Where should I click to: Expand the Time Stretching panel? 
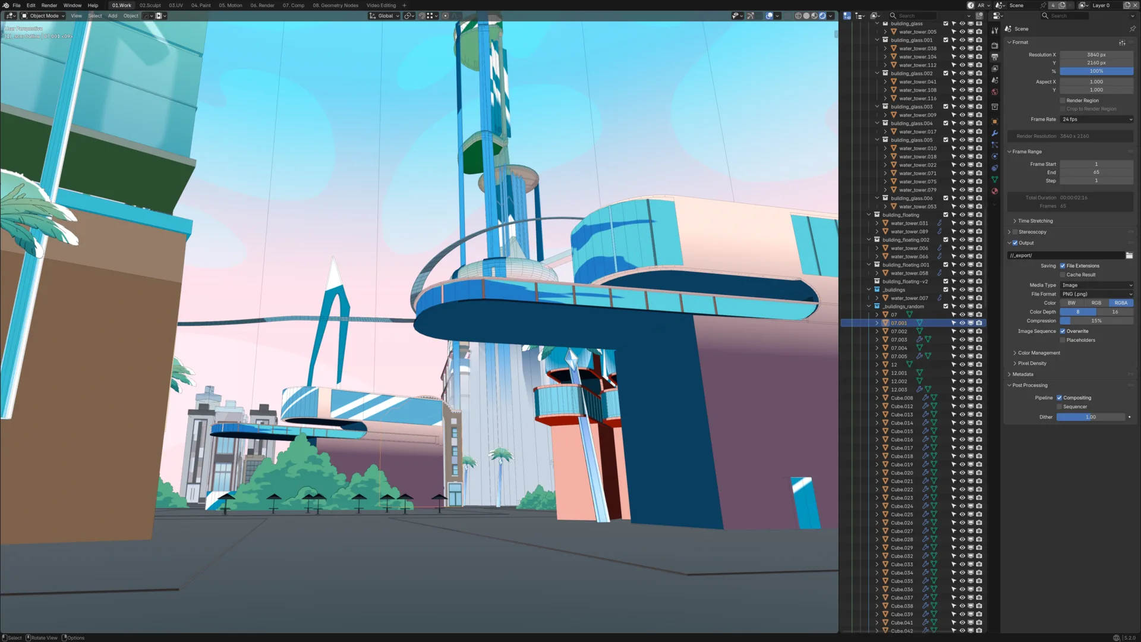[x=1035, y=221]
